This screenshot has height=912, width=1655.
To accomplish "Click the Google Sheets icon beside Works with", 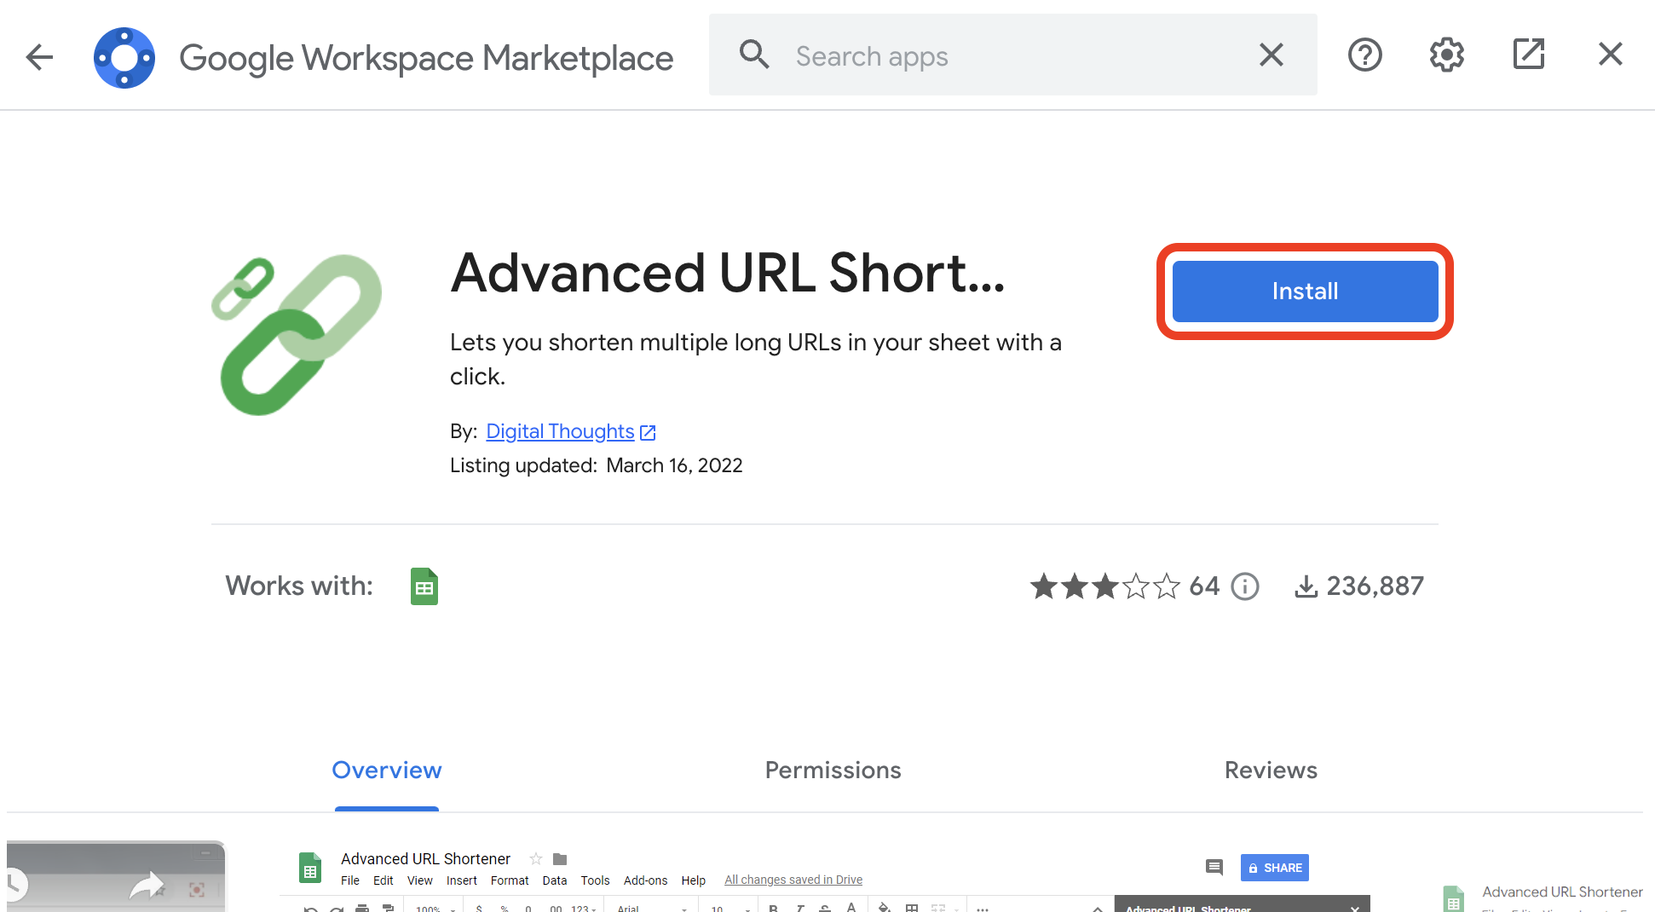I will (424, 586).
